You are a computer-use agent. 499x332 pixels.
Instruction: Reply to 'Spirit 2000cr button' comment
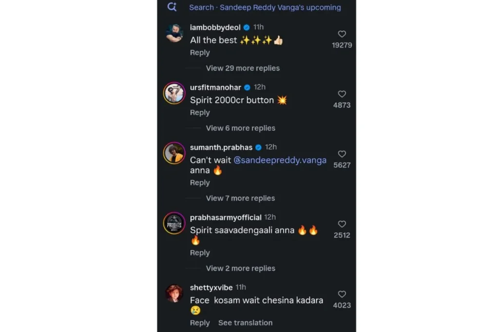(200, 112)
